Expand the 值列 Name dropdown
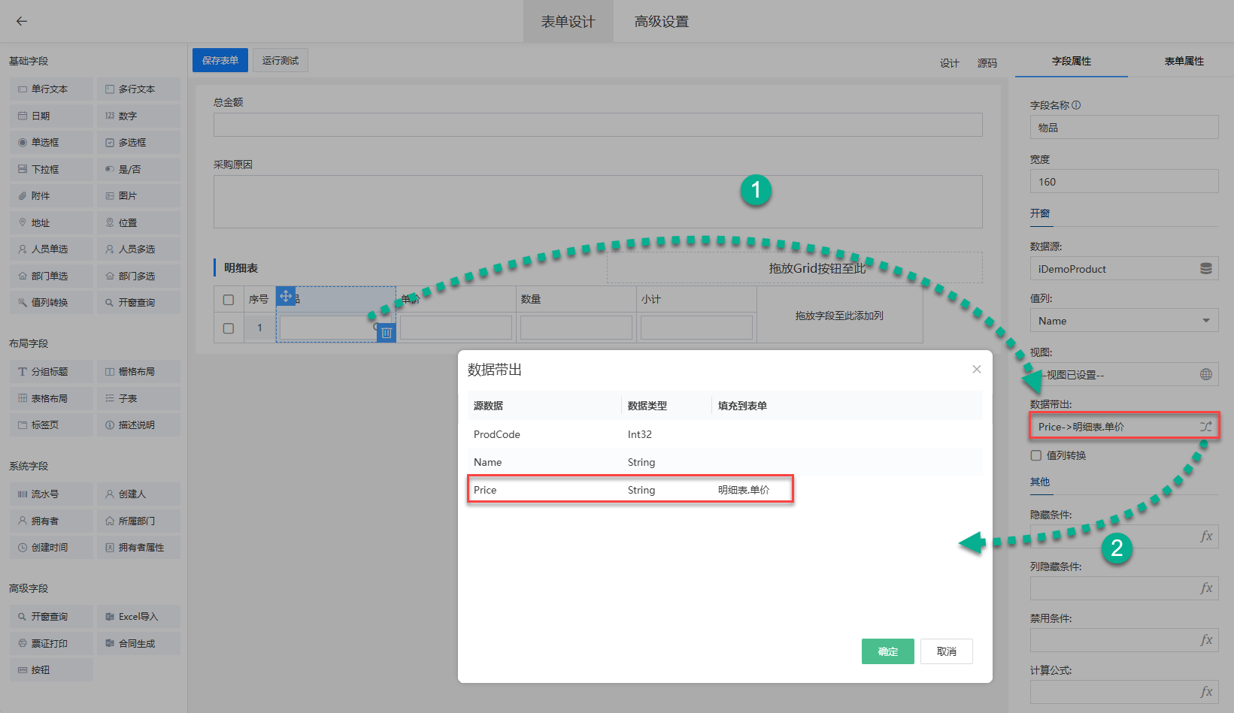This screenshot has width=1234, height=713. (1205, 321)
